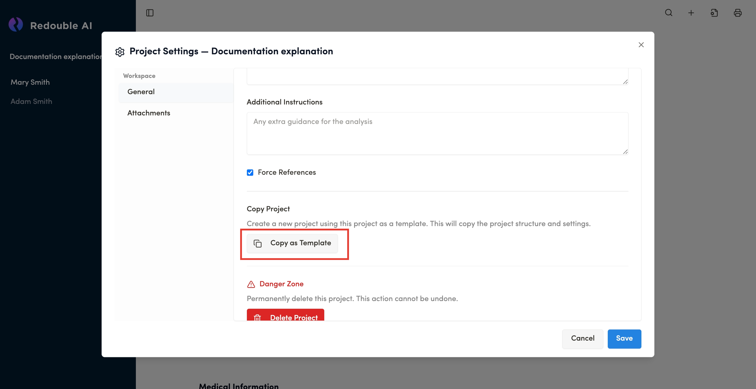The width and height of the screenshot is (756, 389).
Task: Click the printer icon
Action: [x=737, y=13]
